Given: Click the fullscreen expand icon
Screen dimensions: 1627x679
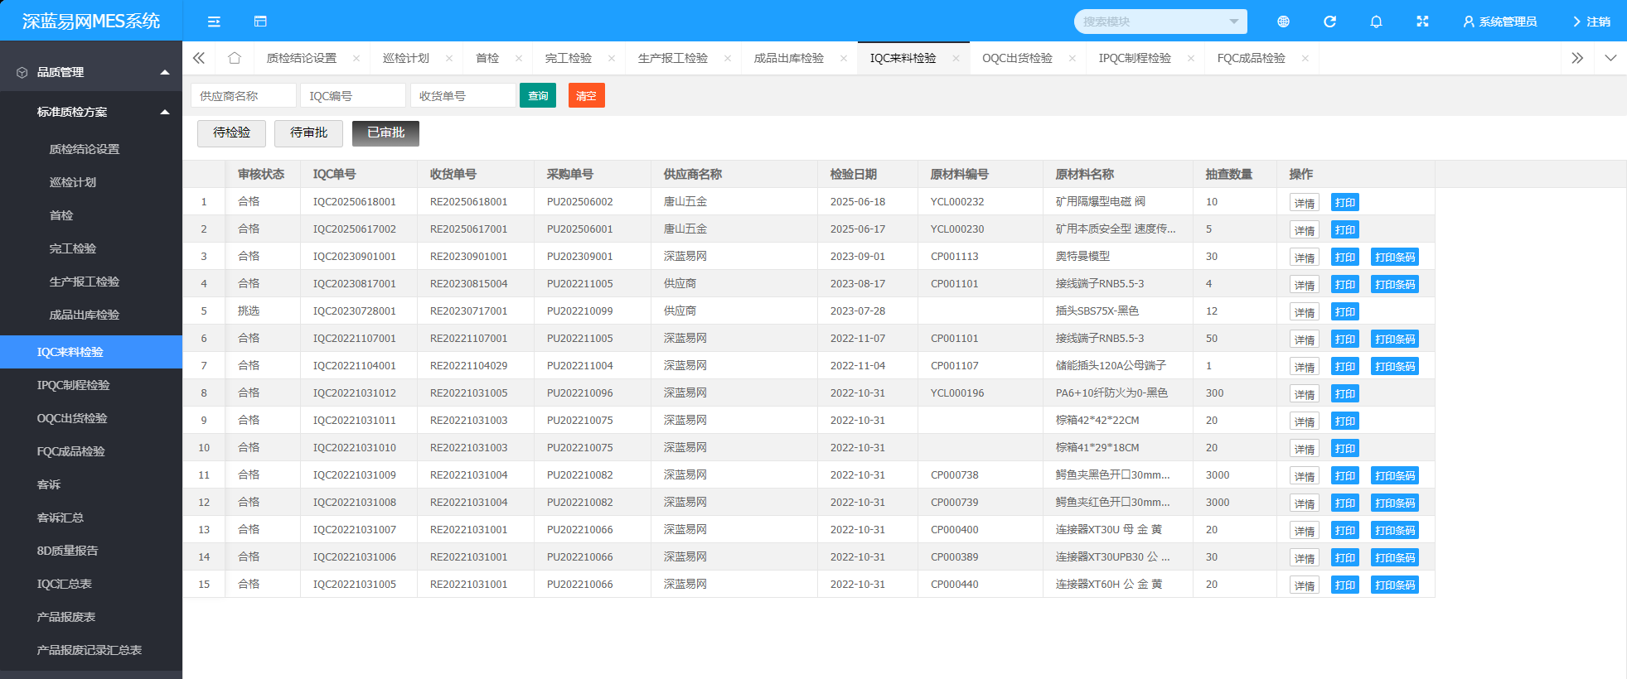Looking at the screenshot, I should pyautogui.click(x=1422, y=22).
